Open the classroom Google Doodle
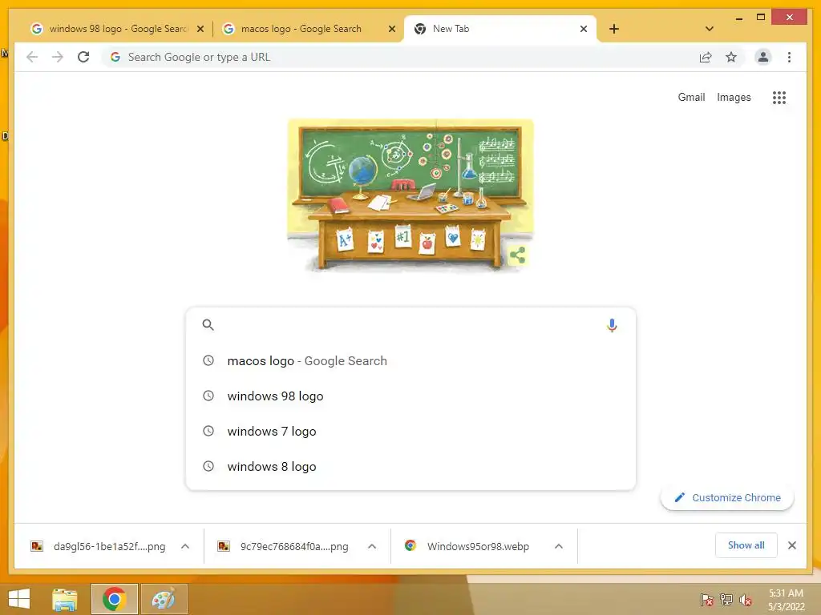 tap(410, 195)
